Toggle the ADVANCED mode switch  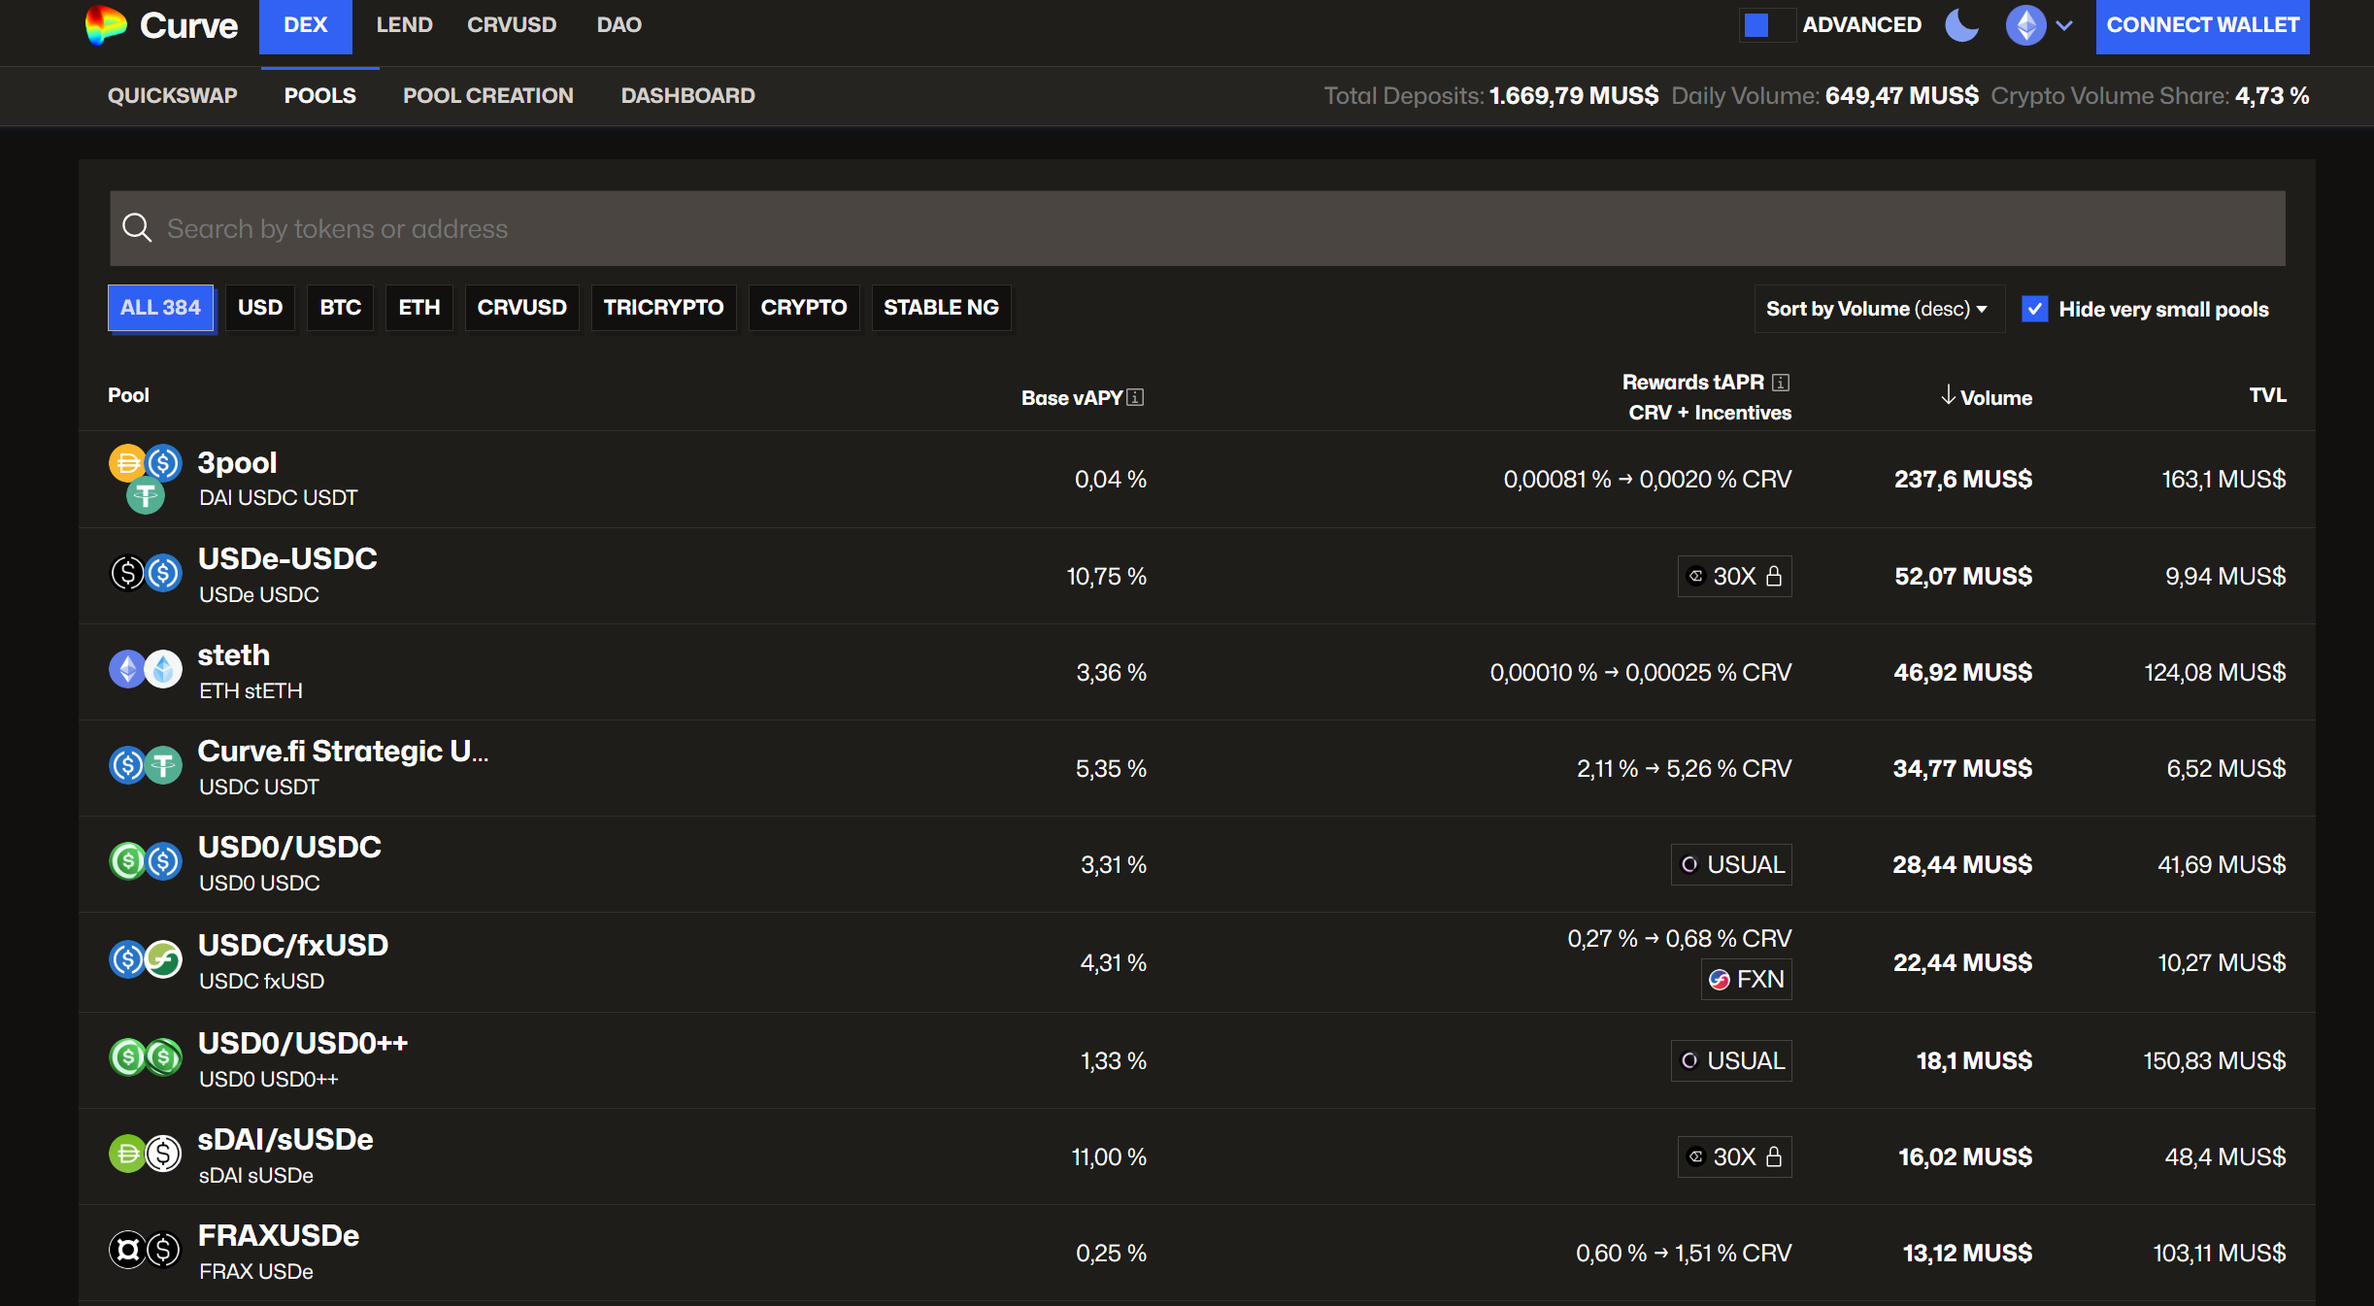coord(1767,25)
